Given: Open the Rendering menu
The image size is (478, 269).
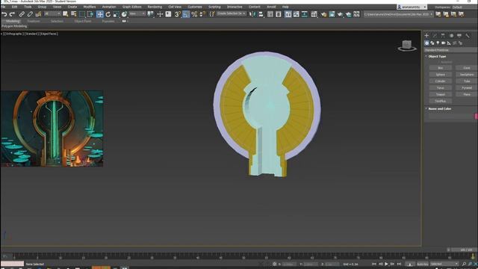Looking at the screenshot, I should point(155,7).
